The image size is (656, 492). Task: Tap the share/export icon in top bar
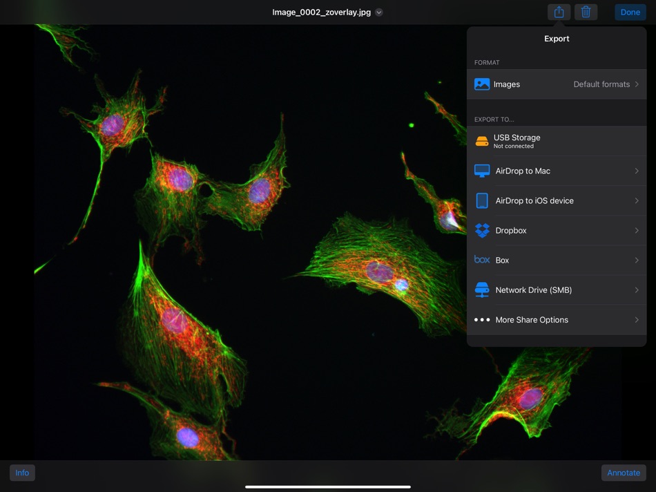click(559, 12)
